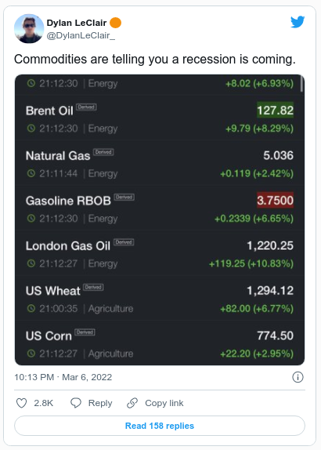Click the clock icon in Brent Oil row
Screen dimensions: 321x450
click(31, 129)
